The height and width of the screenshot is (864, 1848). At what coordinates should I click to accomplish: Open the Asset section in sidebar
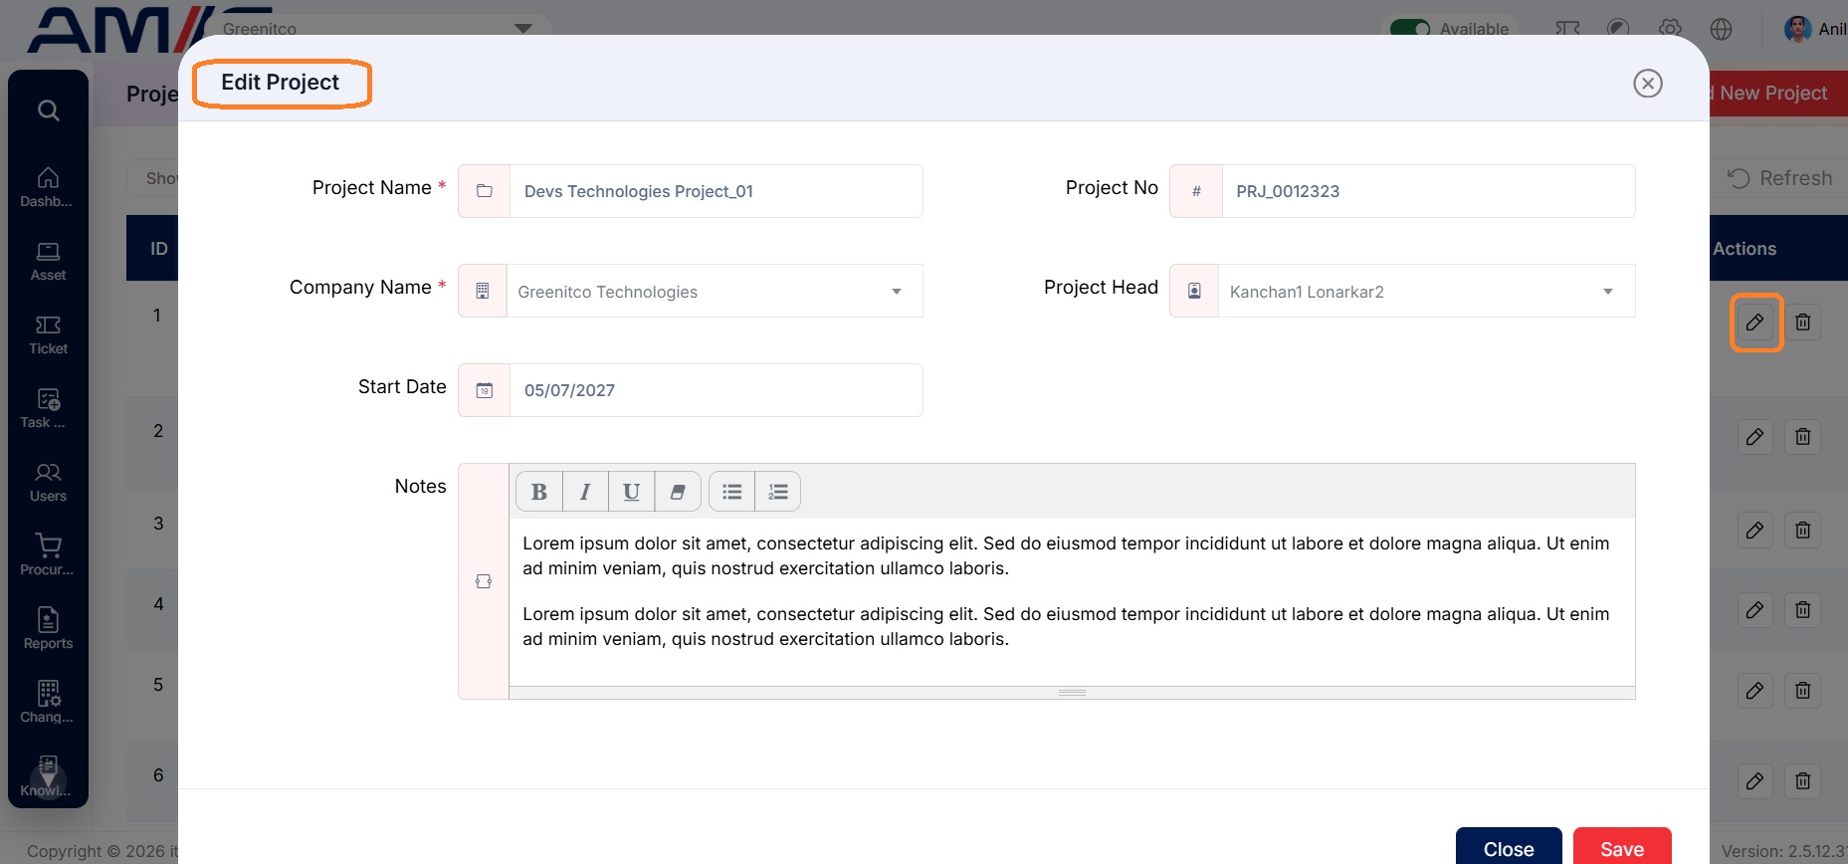(48, 261)
